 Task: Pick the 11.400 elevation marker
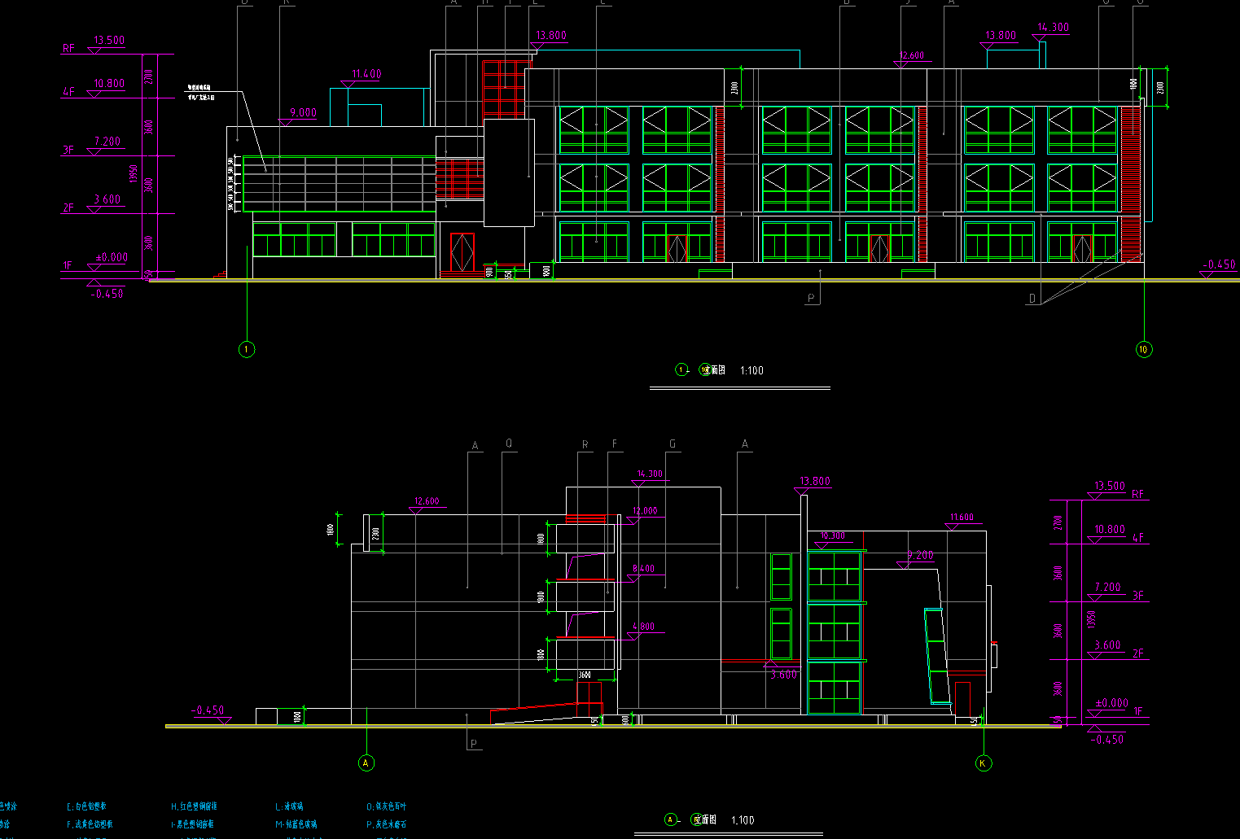(x=366, y=74)
